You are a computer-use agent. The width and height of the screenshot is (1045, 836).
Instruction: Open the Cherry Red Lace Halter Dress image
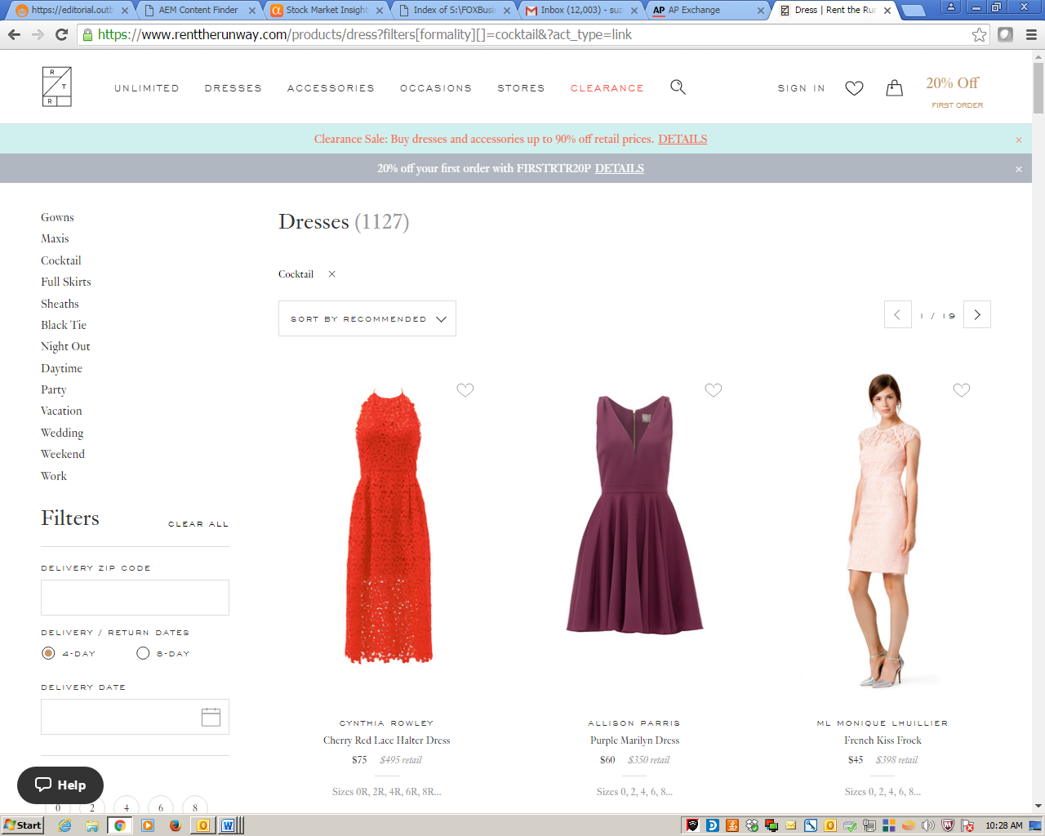(x=387, y=527)
